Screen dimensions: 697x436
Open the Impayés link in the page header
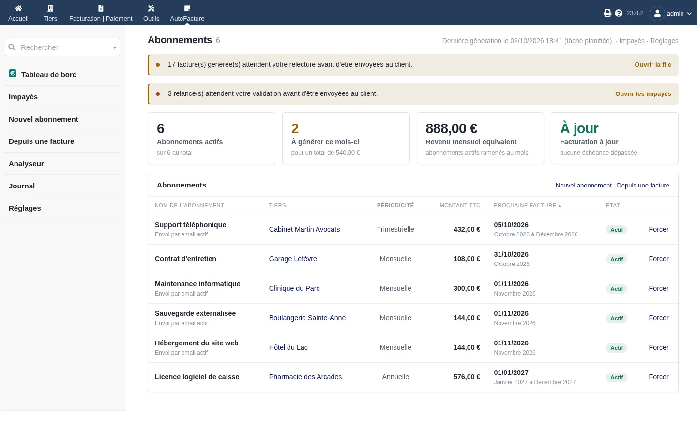pyautogui.click(x=632, y=41)
